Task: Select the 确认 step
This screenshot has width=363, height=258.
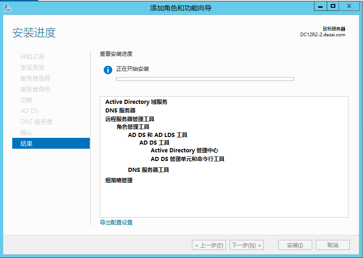Action: [x=26, y=132]
